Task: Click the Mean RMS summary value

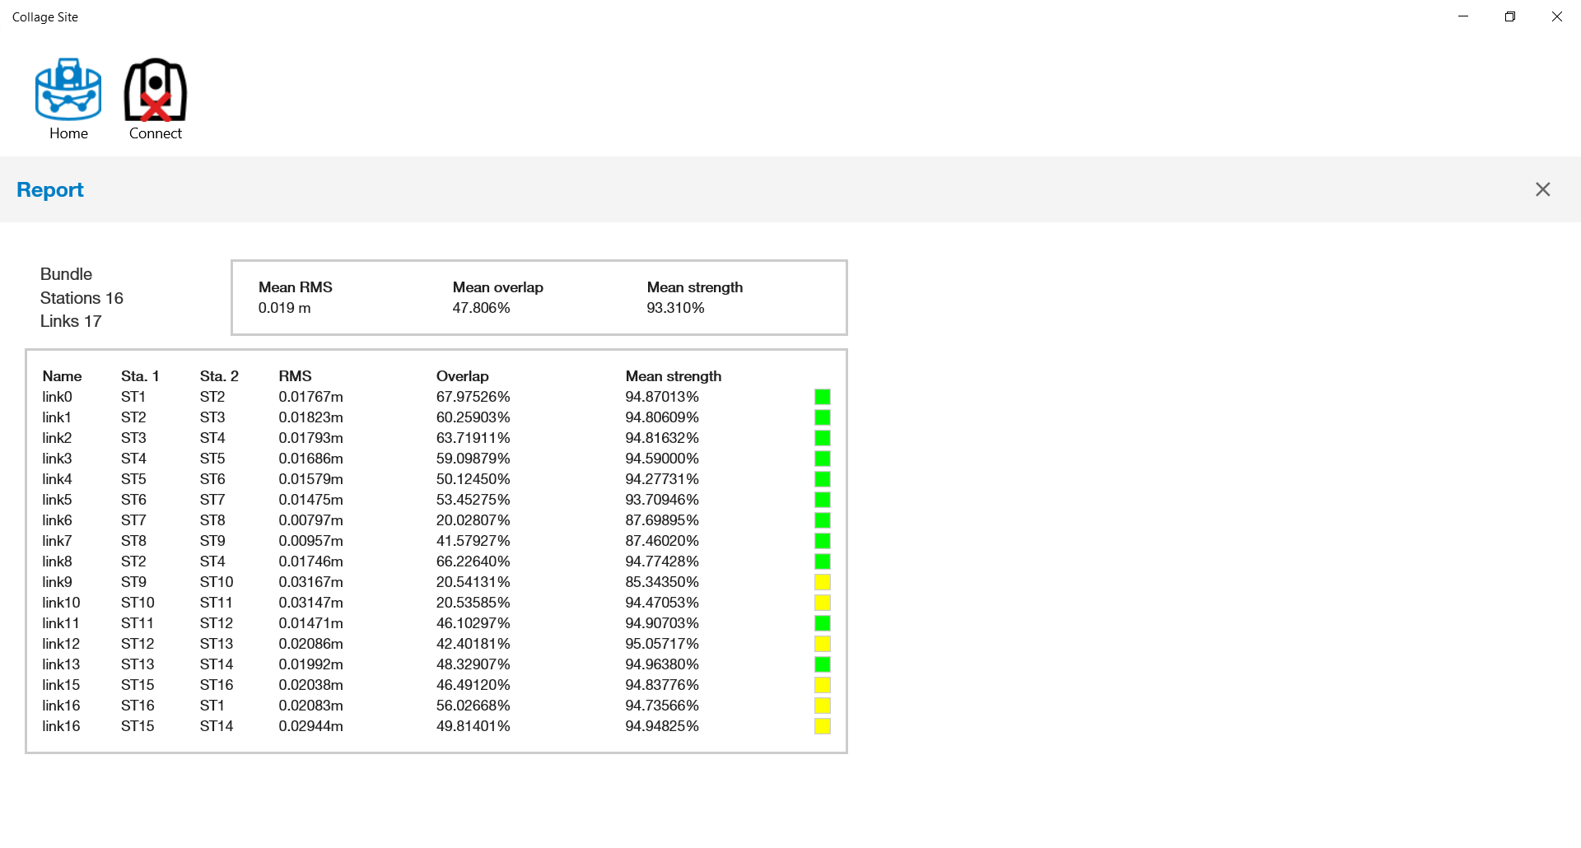Action: coord(284,308)
